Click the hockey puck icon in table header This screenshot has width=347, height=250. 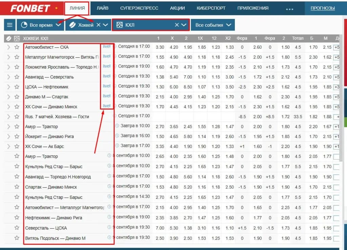click(x=8, y=39)
